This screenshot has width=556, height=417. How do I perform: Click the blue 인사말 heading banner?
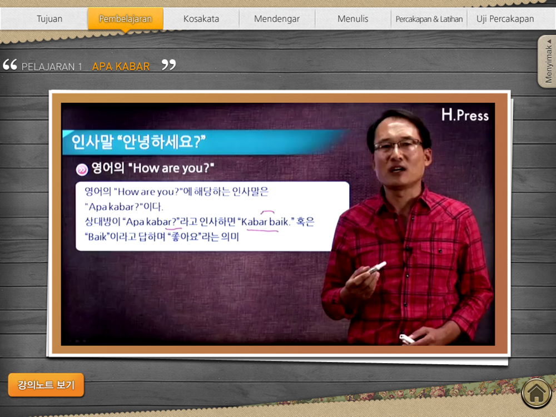click(205, 142)
